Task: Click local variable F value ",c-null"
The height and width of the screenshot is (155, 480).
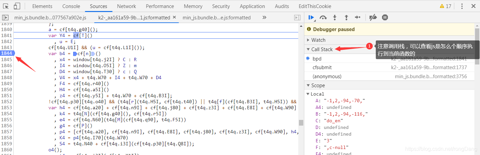Action: (x=336, y=147)
